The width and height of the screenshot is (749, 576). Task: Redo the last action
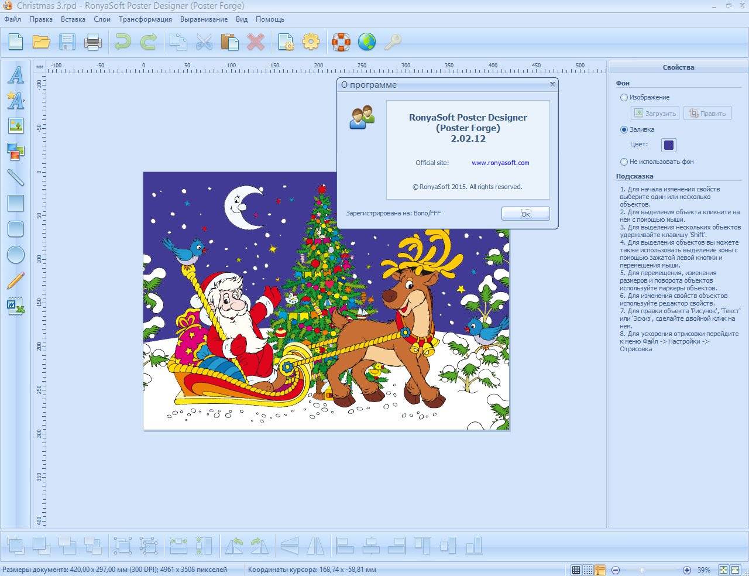tap(149, 42)
